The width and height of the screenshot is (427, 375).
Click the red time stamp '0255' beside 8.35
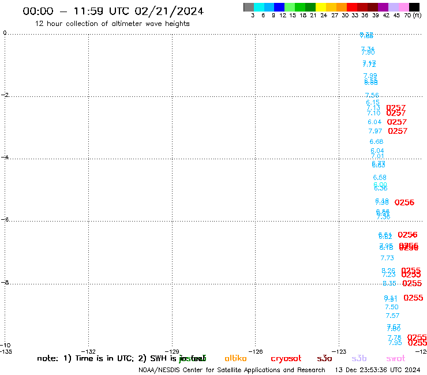click(x=412, y=283)
